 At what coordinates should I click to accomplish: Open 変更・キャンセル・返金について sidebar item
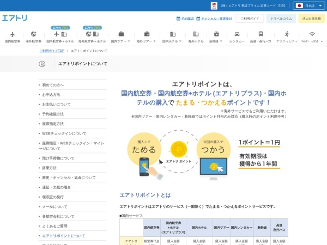(x=72, y=177)
